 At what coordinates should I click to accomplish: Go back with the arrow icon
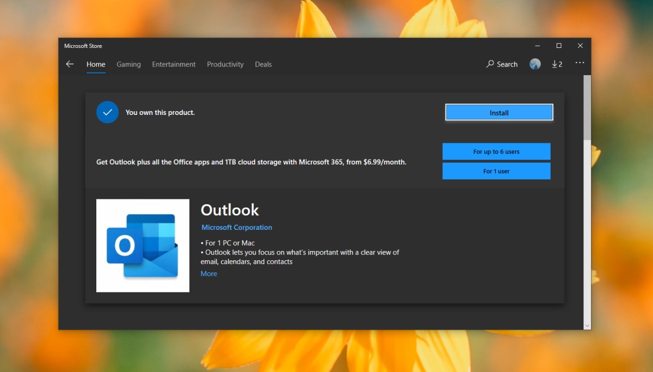tap(70, 64)
